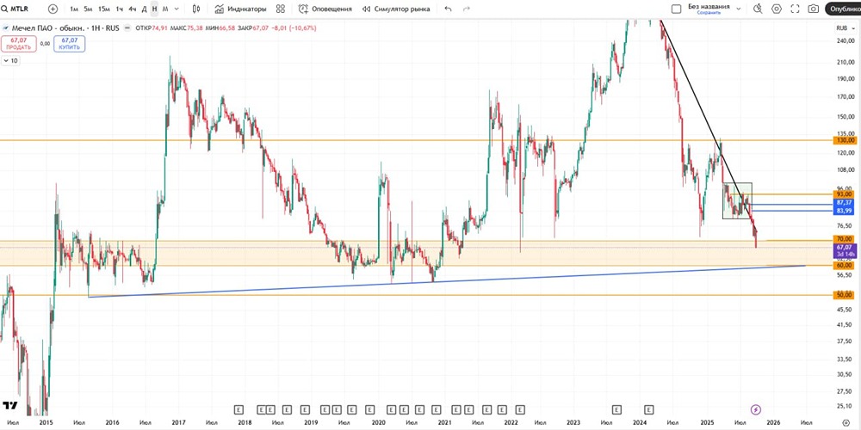Click the КУПИТЬ 67,07 buy button
This screenshot has height=430, width=861.
70,44
